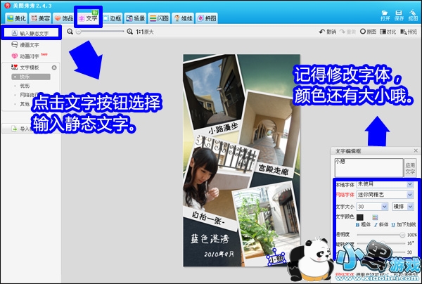Click the zoom in magnifier icon
Viewport: 422px width, 284px height.
(x=129, y=32)
